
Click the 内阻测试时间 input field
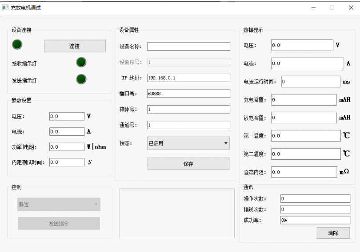pyautogui.click(x=67, y=162)
